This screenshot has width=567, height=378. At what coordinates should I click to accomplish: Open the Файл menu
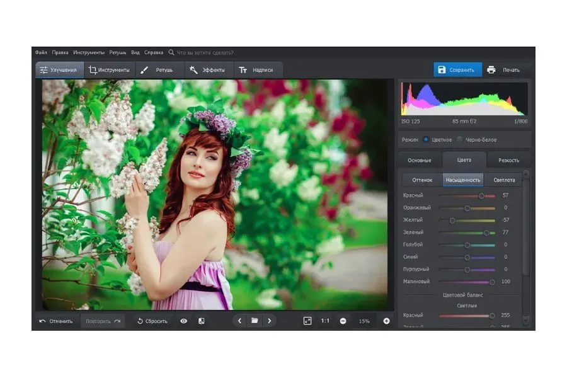pyautogui.click(x=41, y=52)
